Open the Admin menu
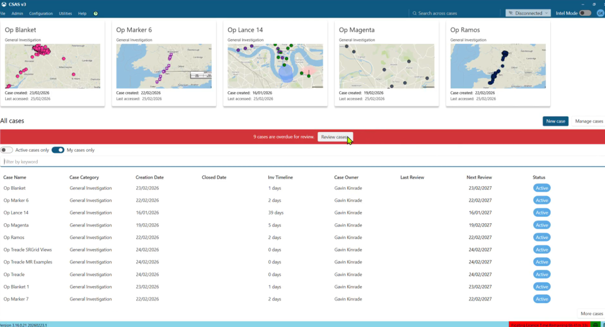Viewport: 605px width, 327px height. (x=17, y=13)
